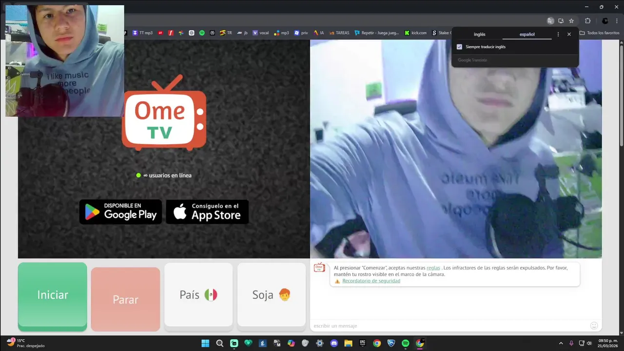Open the priv bookmark

[301, 33]
